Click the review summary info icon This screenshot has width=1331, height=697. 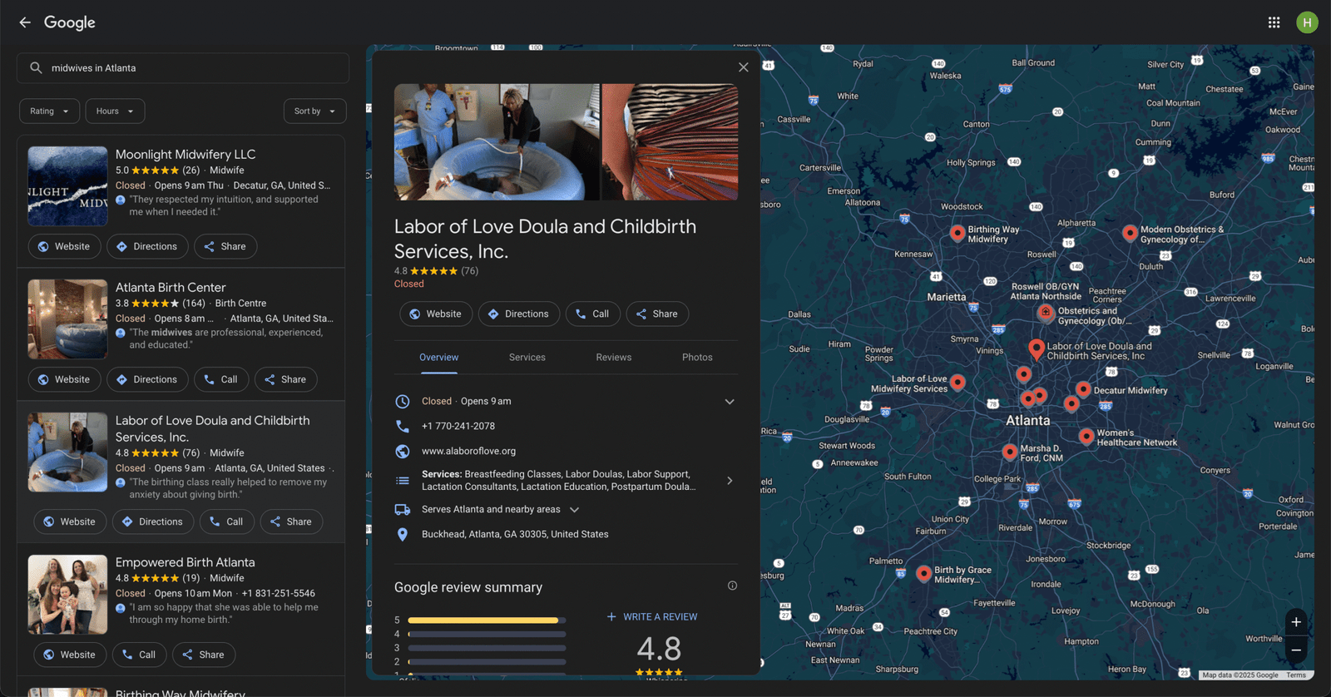pyautogui.click(x=732, y=586)
